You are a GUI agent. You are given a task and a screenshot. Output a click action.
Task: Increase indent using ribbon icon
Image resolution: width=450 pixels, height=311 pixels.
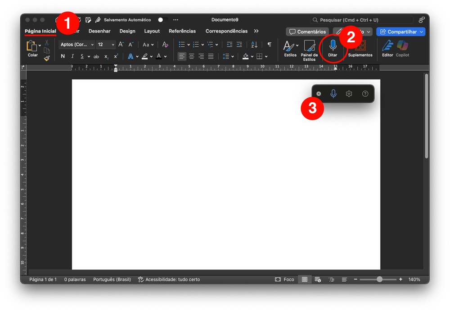pyautogui.click(x=239, y=45)
